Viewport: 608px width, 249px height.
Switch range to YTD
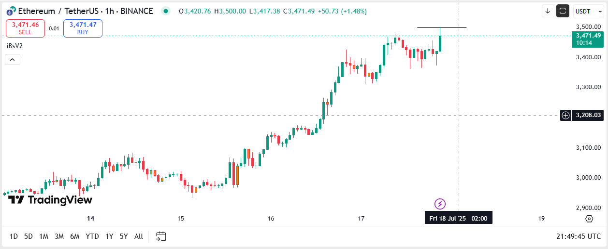tap(92, 236)
